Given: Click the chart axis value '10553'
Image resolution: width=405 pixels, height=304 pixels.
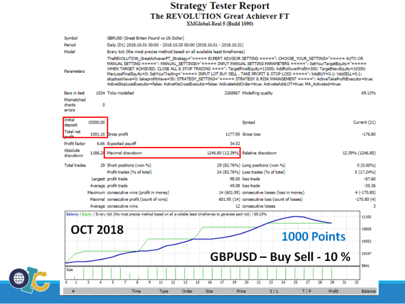Looking at the screenshot, I should pos(366,241).
